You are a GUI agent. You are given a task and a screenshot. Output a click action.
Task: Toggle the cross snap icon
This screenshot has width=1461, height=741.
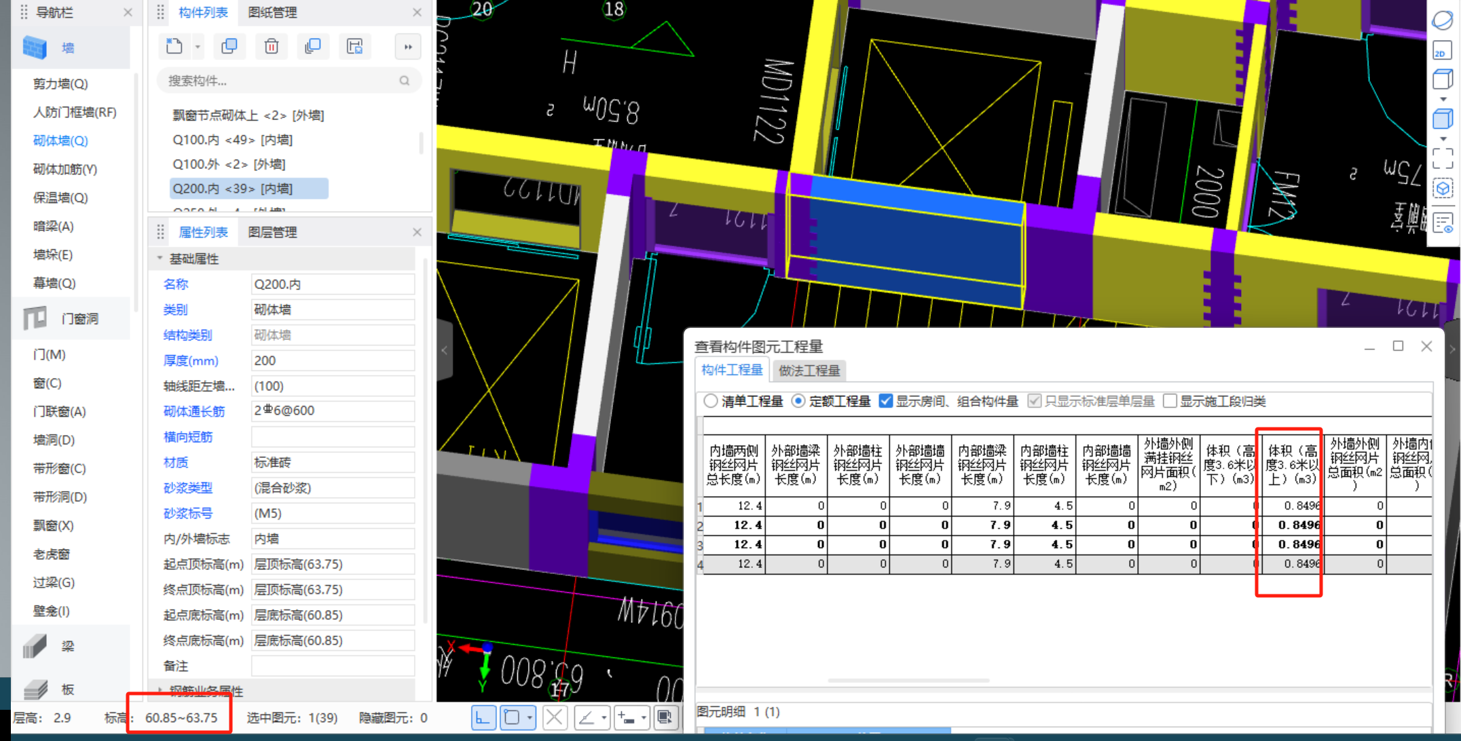coord(555,717)
